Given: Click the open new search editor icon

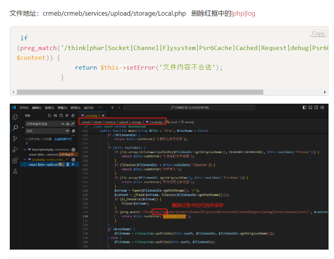Looking at the screenshot, I should (61, 115).
